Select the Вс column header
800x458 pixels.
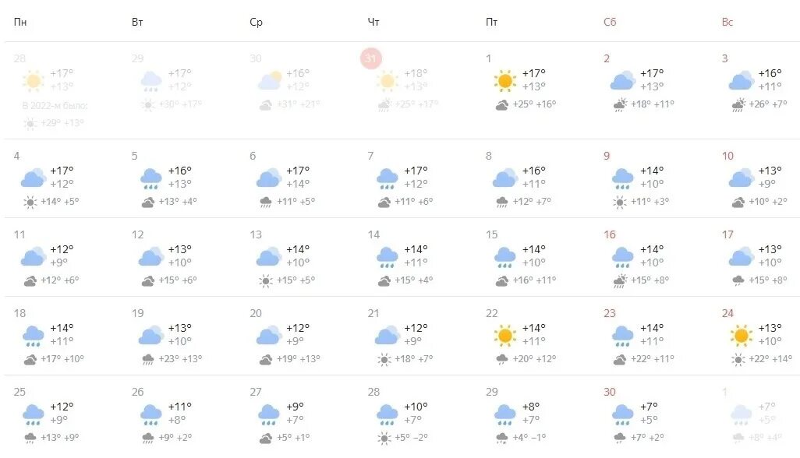(x=727, y=22)
